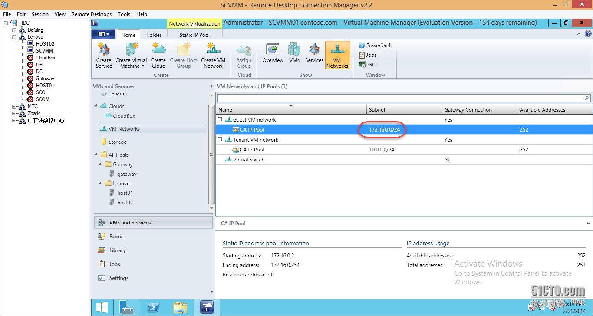Open Create Virtual Machine dropdown
593x316 pixels.
tap(131, 55)
